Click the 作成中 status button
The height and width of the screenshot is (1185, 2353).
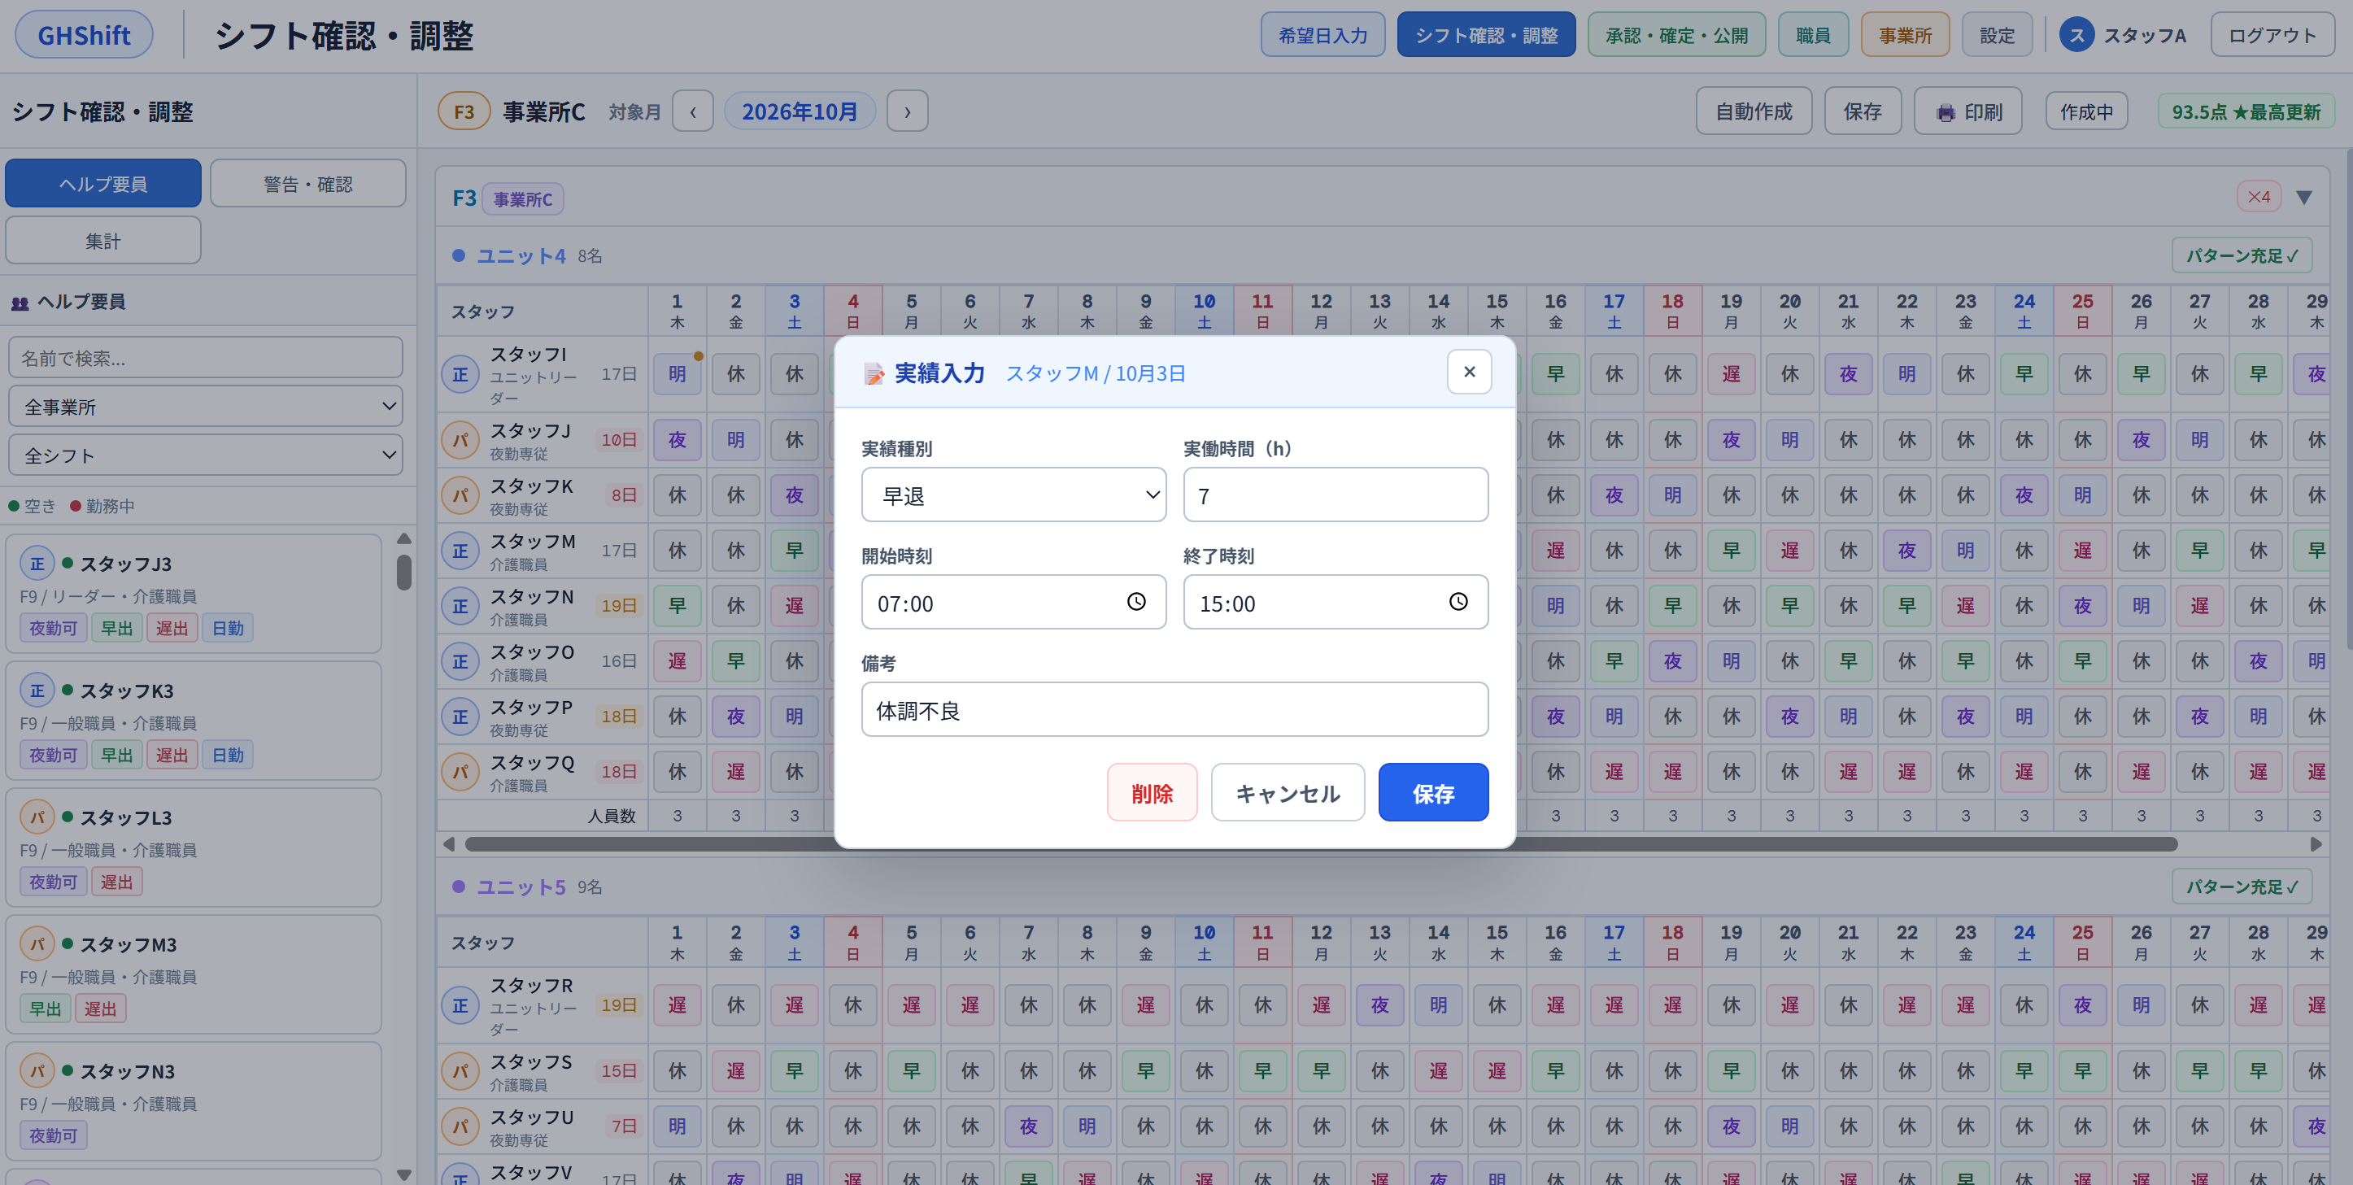(2086, 111)
